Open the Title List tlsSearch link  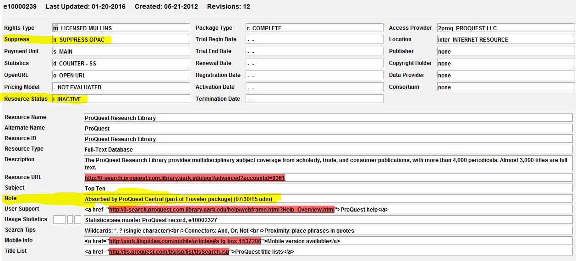(x=169, y=251)
